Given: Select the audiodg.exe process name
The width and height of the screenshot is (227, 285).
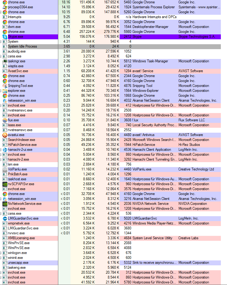Looking at the screenshot, I should point(17,51).
